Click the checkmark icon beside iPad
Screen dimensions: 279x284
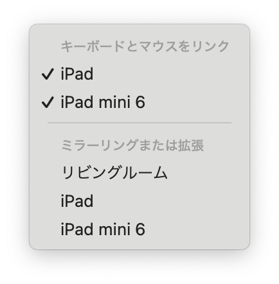click(48, 74)
